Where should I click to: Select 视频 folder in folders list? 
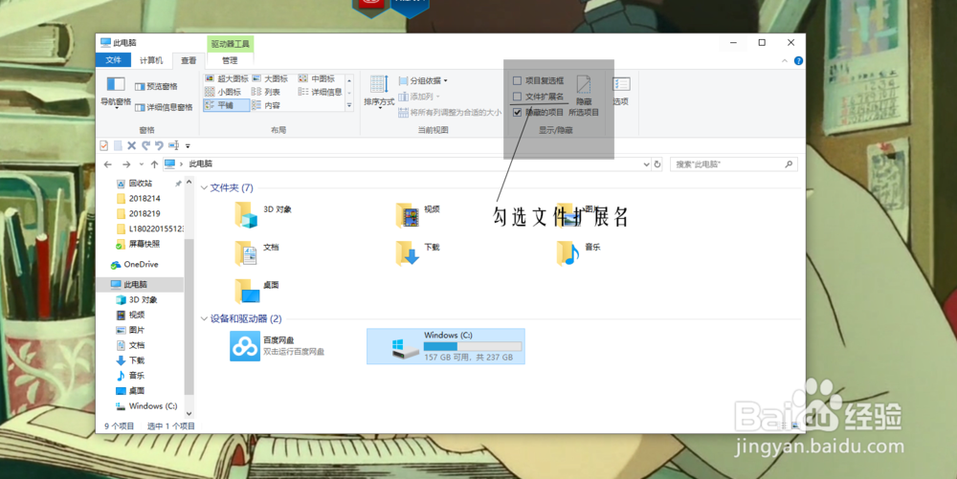click(419, 215)
